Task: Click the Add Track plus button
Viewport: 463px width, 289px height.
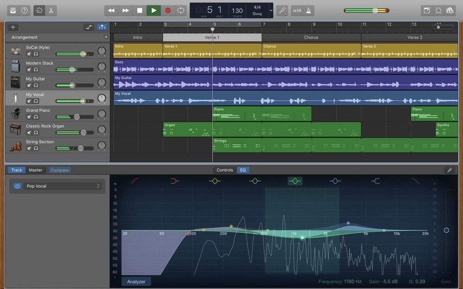Action: click(x=13, y=27)
